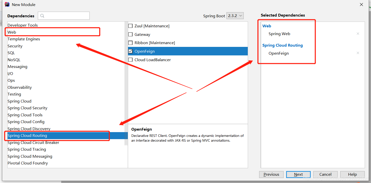
Task: Select Pivotal Cloud Foundry category
Action: pyautogui.click(x=28, y=163)
